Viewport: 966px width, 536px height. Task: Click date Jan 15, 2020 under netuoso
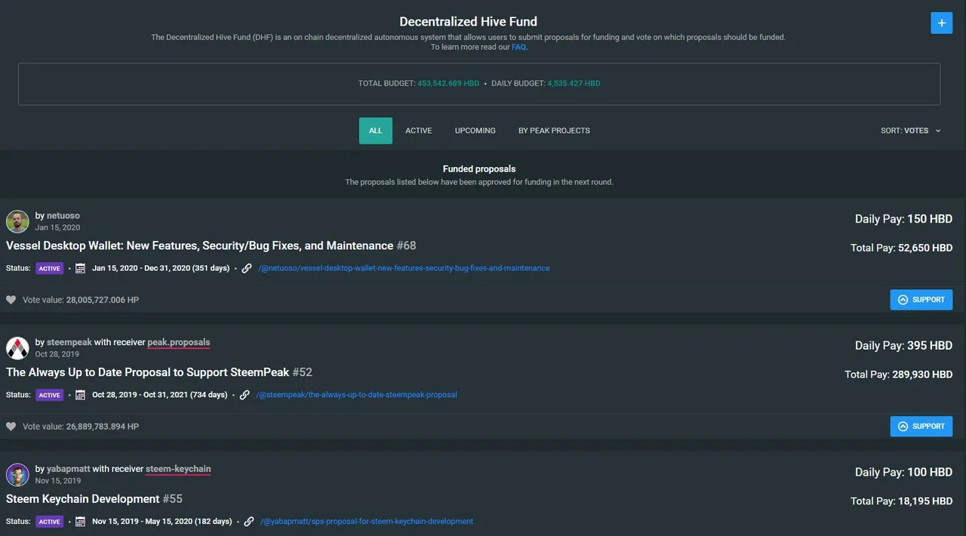[57, 227]
